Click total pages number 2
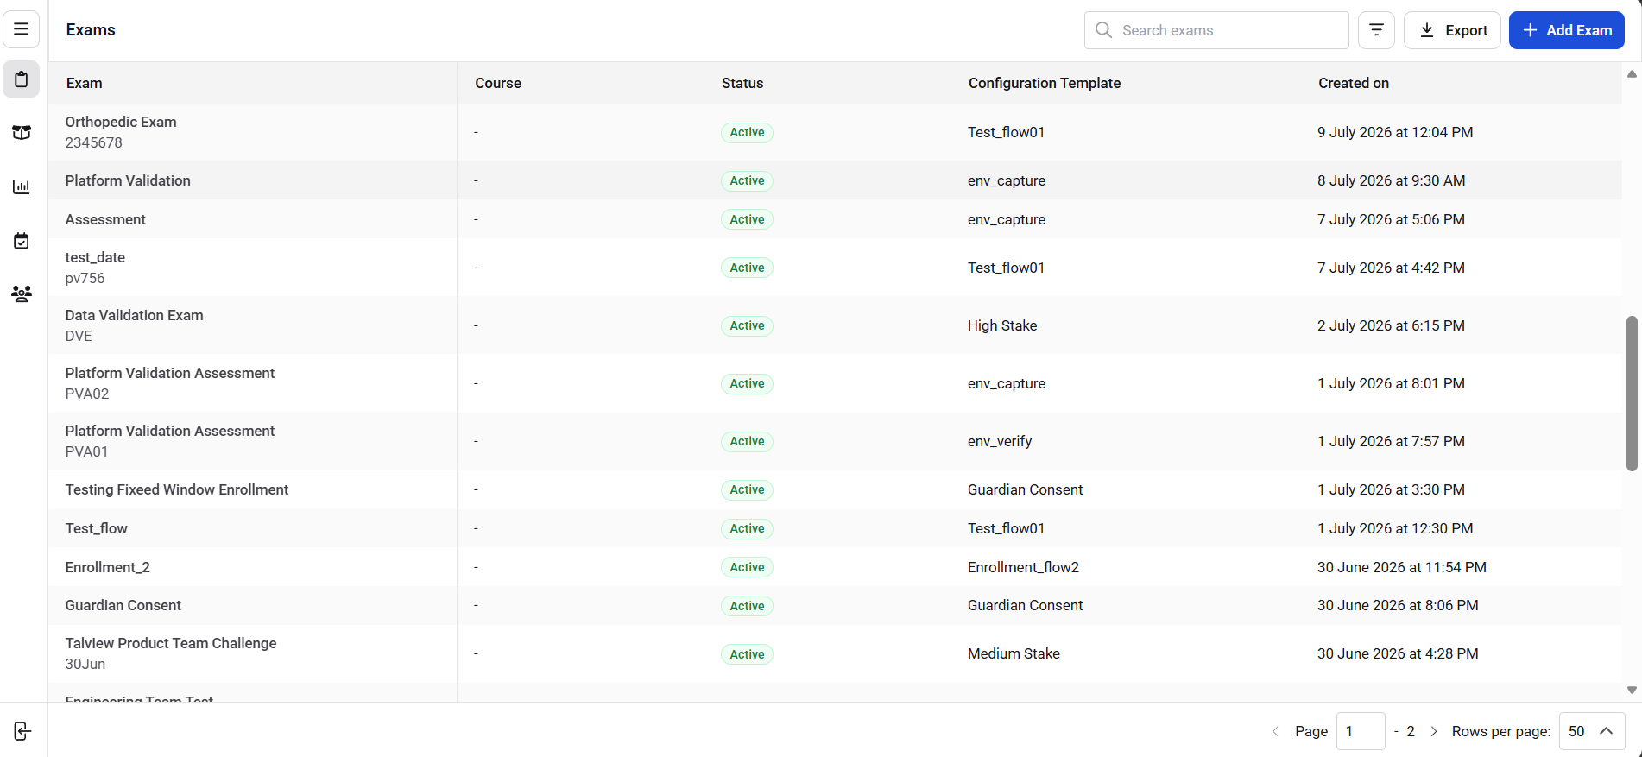 [x=1411, y=731]
